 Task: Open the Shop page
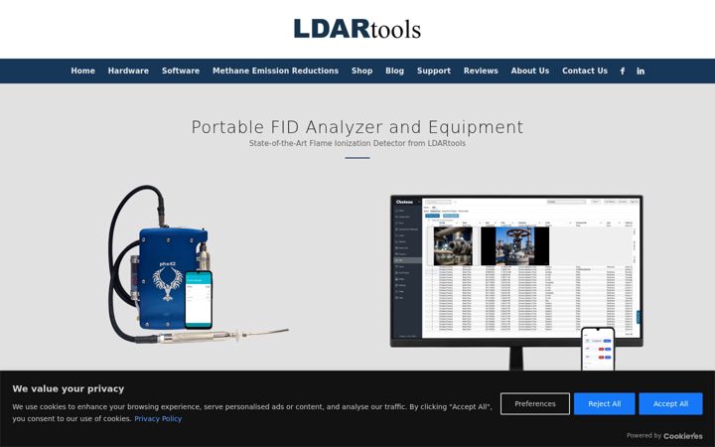(362, 71)
